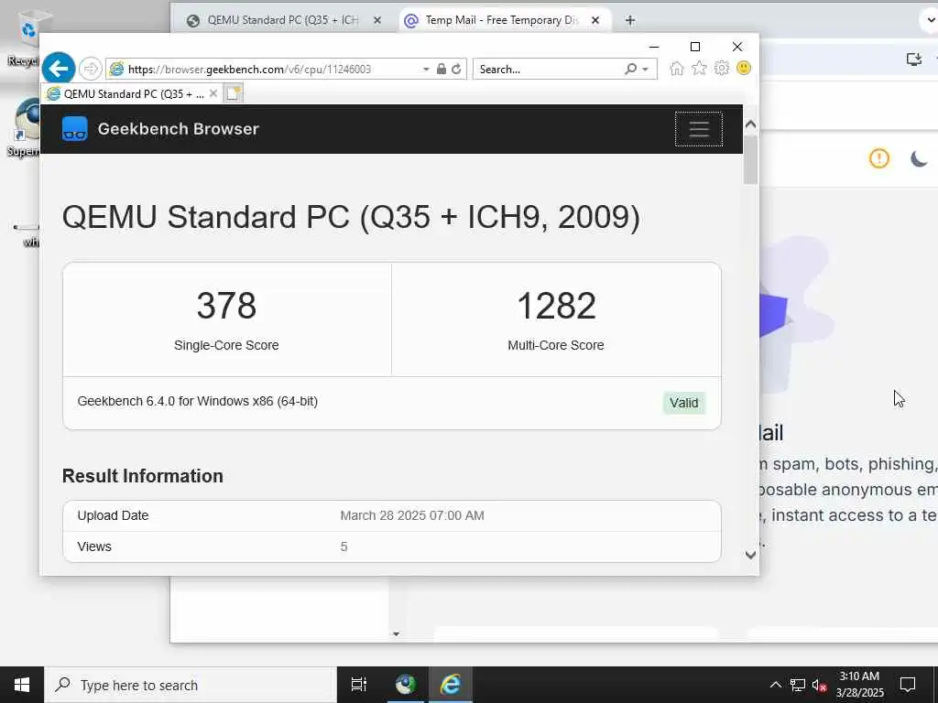The image size is (938, 703).
Task: Click the IE scrollbar up arrow
Action: pyautogui.click(x=751, y=124)
